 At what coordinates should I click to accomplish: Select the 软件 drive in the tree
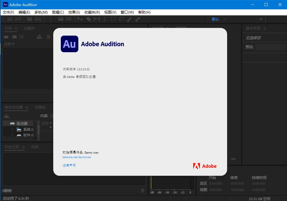(28, 135)
